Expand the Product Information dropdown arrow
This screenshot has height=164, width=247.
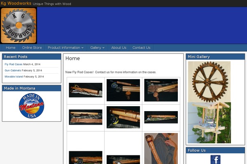(x=83, y=48)
